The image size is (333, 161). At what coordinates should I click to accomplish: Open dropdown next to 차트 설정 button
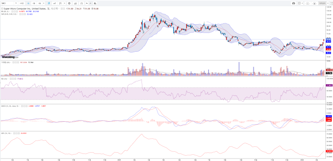[328, 3]
